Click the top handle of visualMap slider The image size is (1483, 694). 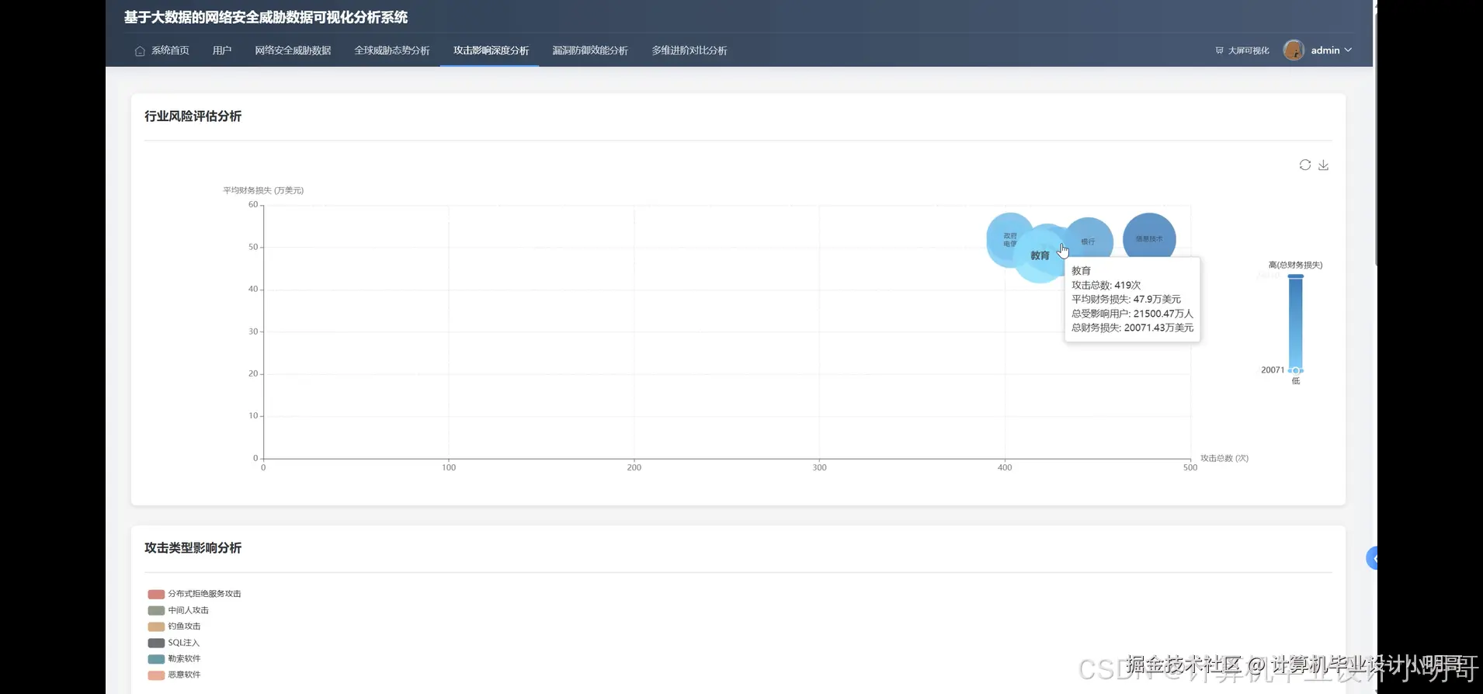tap(1296, 276)
